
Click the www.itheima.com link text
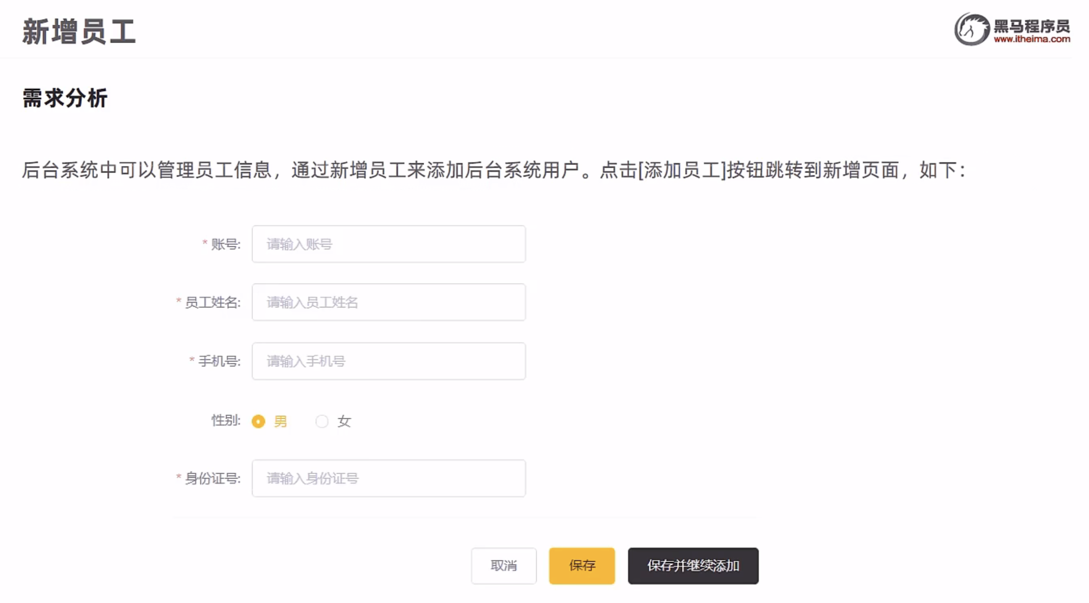(x=1032, y=39)
